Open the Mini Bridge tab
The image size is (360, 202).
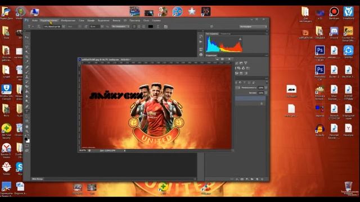pos(38,179)
